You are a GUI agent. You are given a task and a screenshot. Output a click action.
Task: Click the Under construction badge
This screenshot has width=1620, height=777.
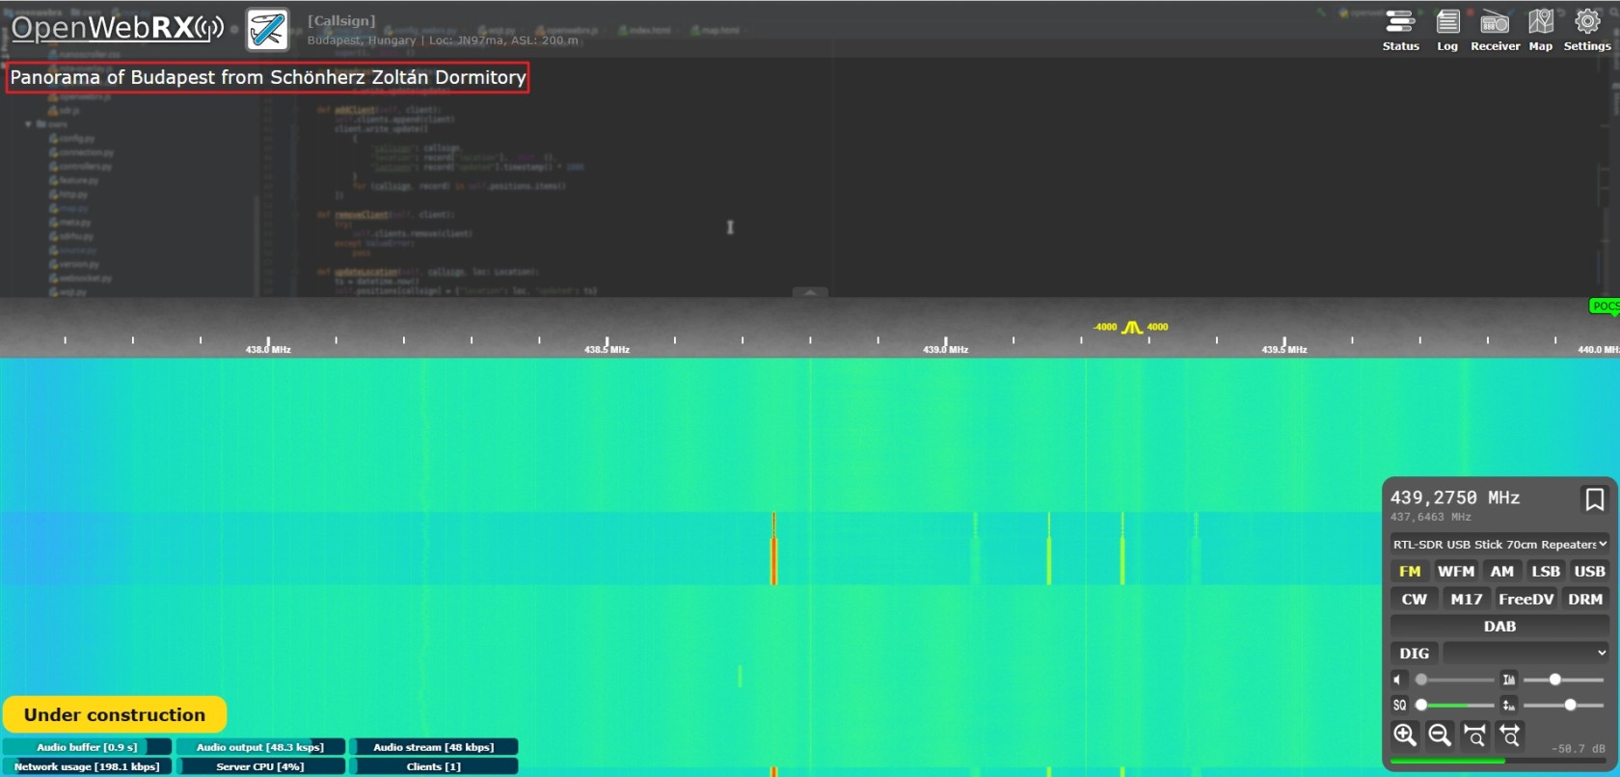[115, 714]
